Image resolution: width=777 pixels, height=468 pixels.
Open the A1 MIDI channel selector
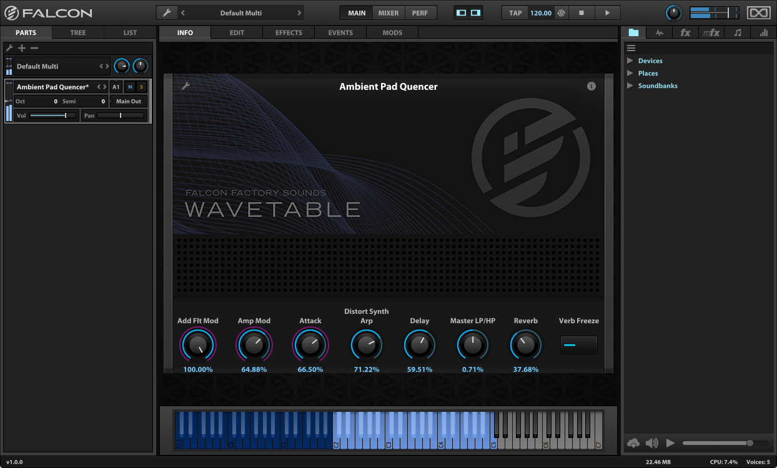coord(116,87)
